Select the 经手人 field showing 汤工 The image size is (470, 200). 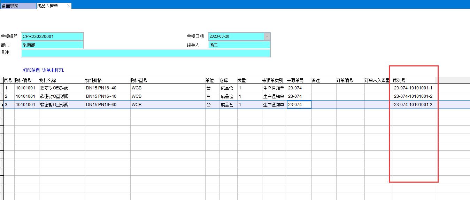click(x=239, y=45)
